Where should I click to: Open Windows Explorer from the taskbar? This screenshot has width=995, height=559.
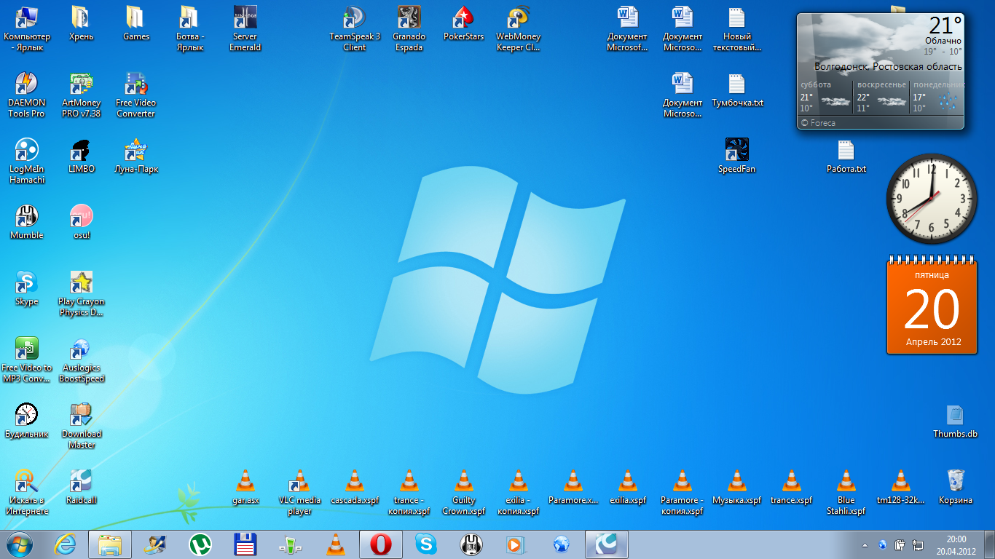coord(110,544)
